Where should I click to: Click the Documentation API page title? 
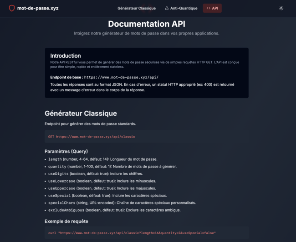pyautogui.click(x=147, y=24)
